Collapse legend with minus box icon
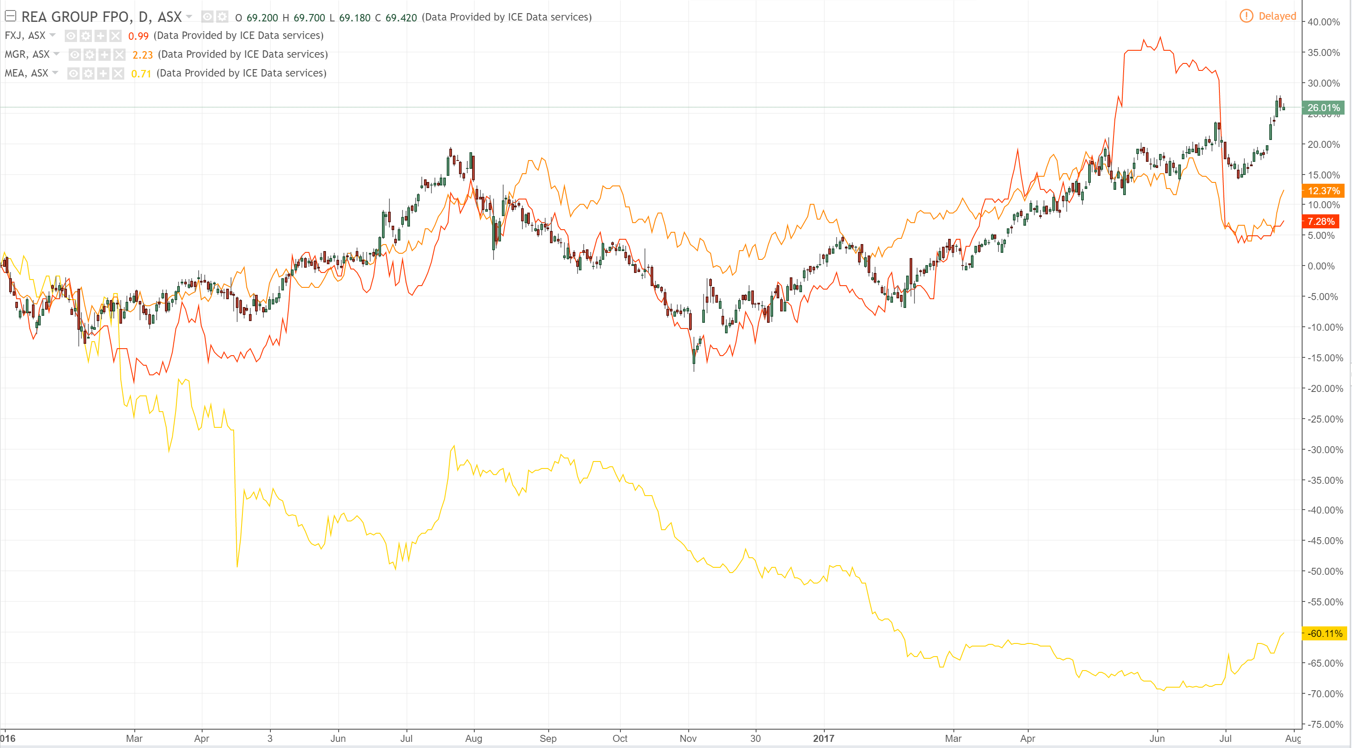1352x748 pixels. coord(10,16)
